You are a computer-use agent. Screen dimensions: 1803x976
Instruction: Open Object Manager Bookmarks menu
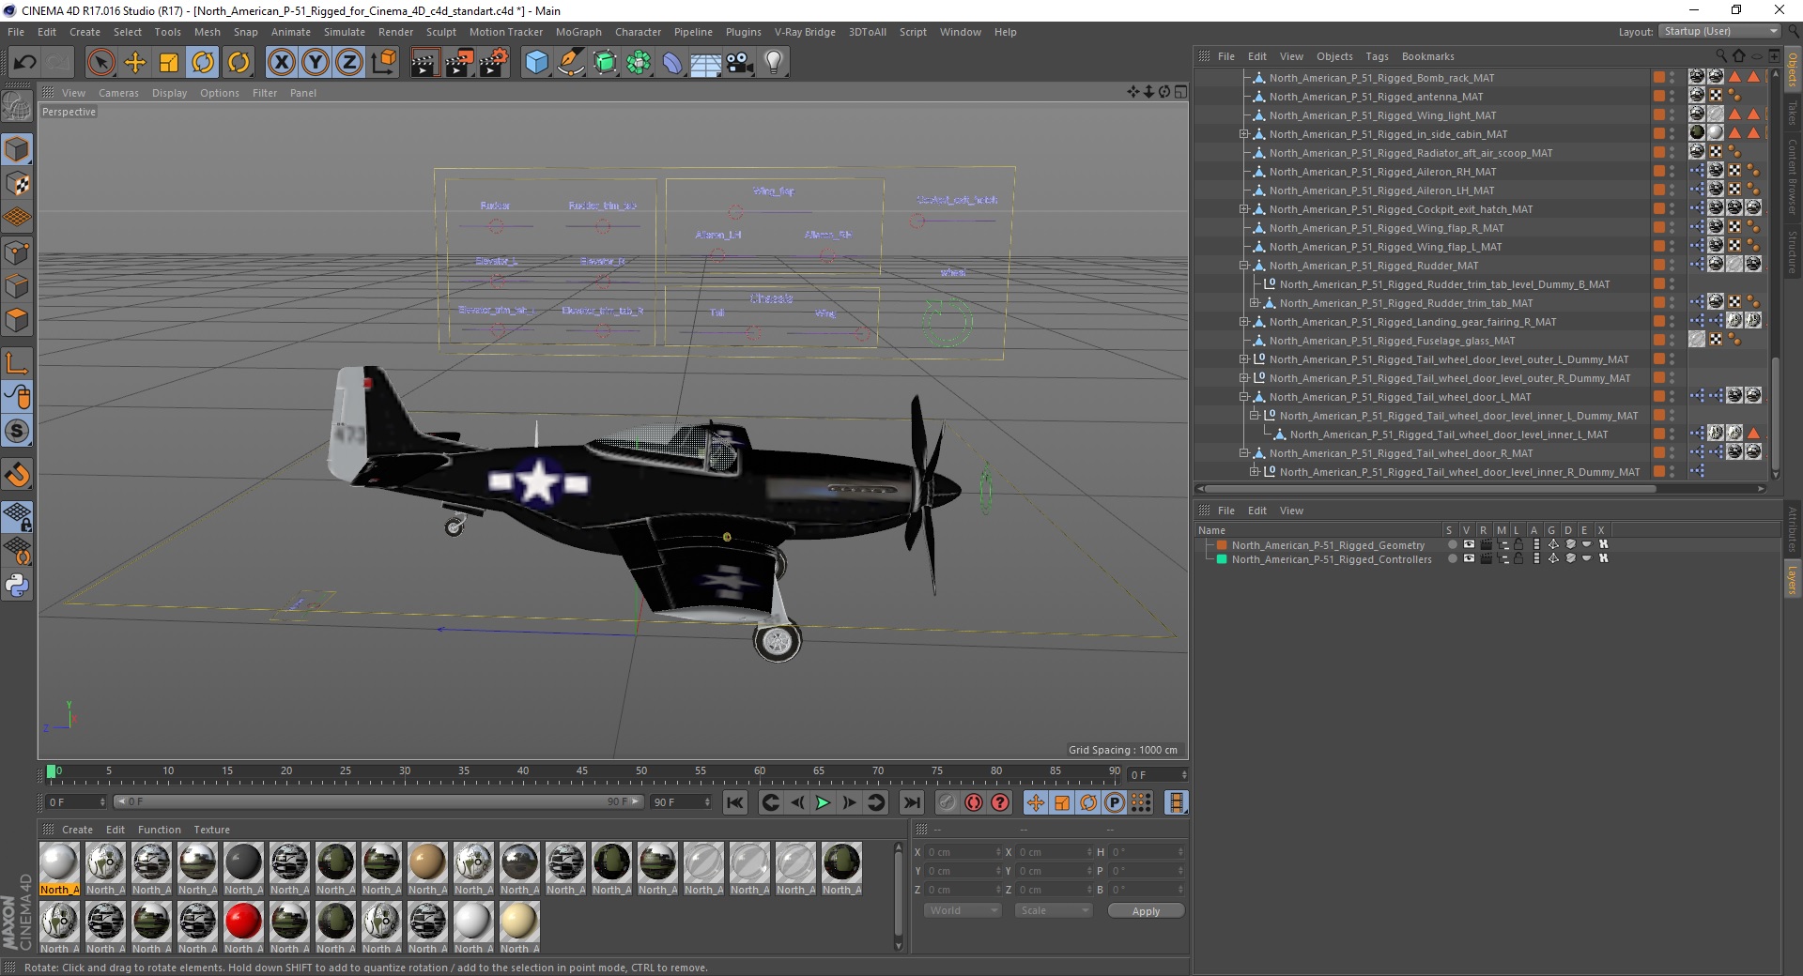coord(1427,56)
